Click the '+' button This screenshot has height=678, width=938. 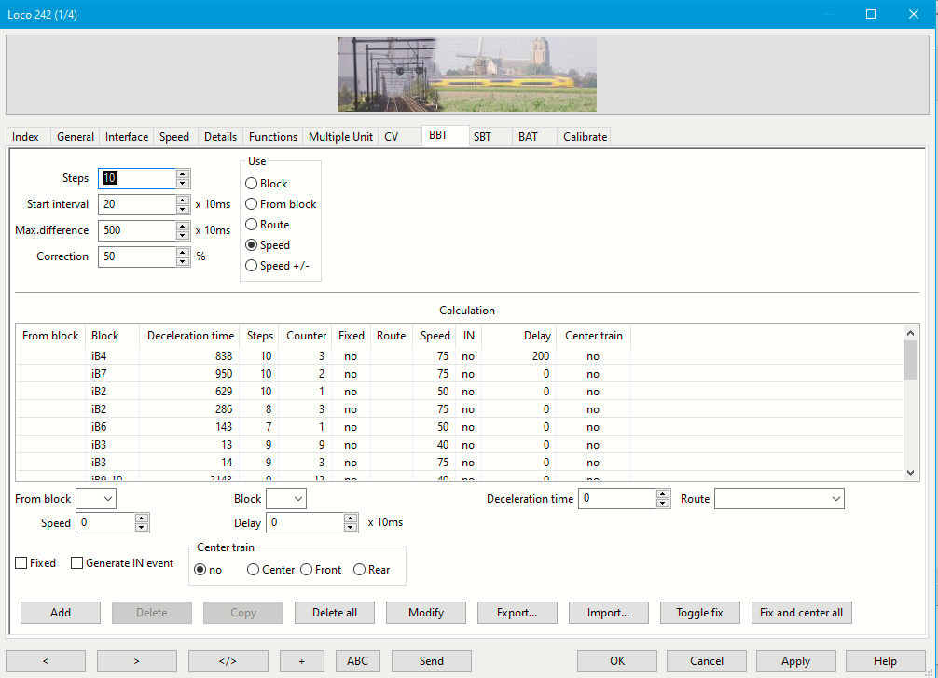(302, 661)
